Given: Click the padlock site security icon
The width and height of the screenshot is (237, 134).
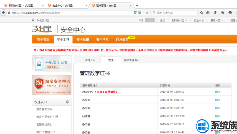Looking at the screenshot, I should pos(9,13).
